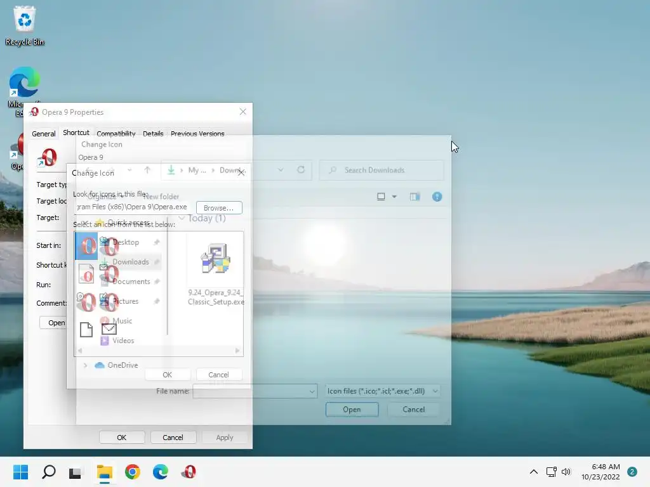Launch Google Chrome from the taskbar
Screen dimensions: 650x487
pos(132,472)
